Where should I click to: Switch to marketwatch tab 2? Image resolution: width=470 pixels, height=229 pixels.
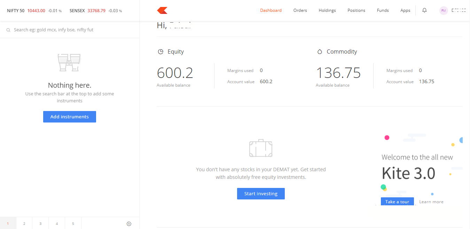click(24, 223)
